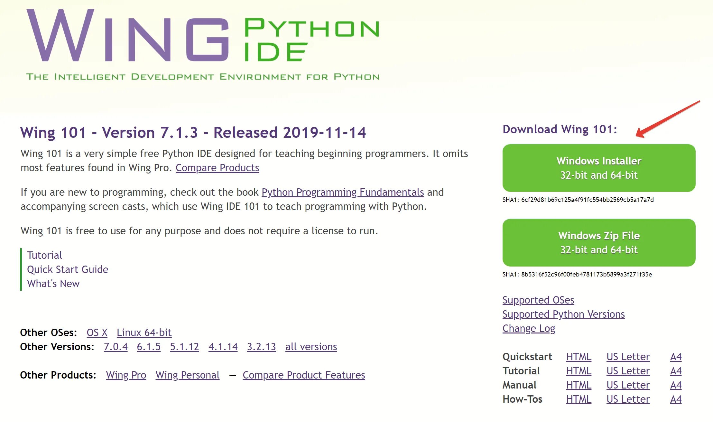The height and width of the screenshot is (422, 713).
Task: Open version 7.0.4 link
Action: (116, 347)
